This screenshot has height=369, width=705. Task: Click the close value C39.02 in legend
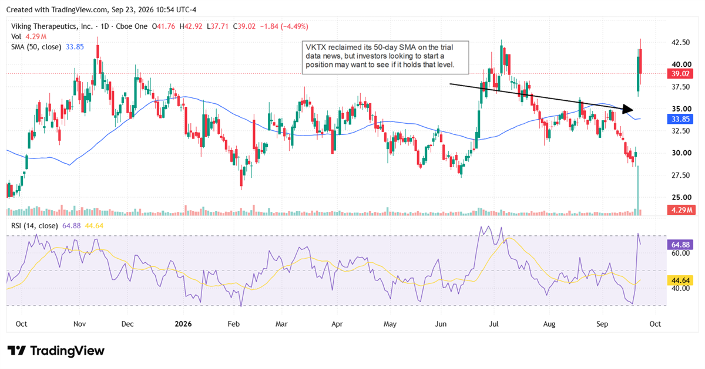[x=245, y=26]
